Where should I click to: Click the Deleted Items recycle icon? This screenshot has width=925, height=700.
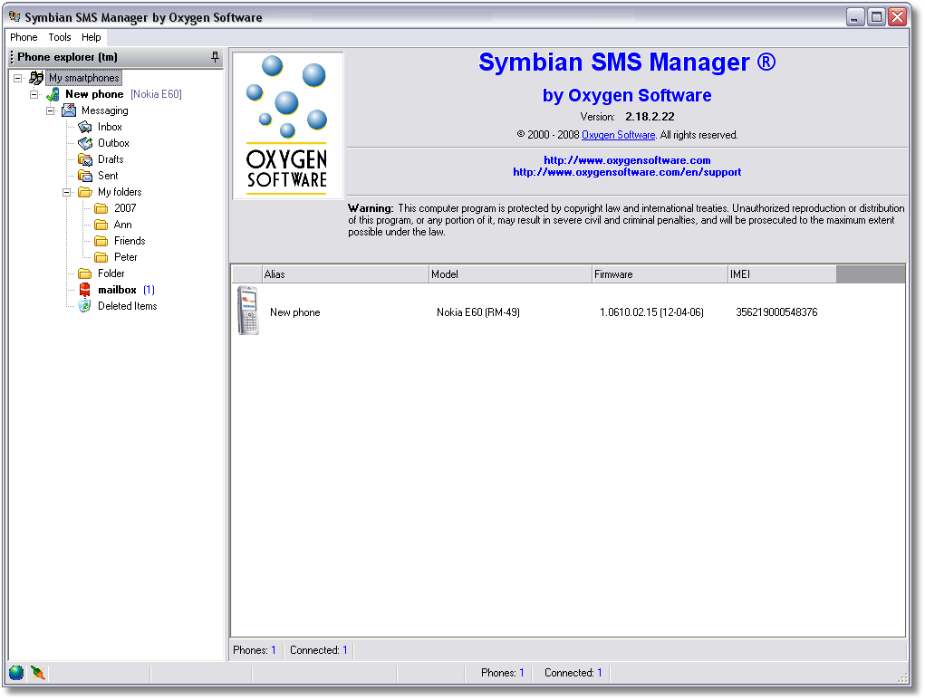tap(85, 306)
